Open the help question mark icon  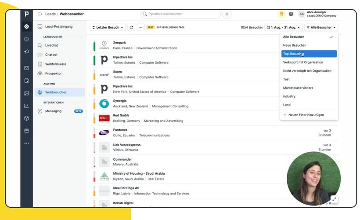coord(291,14)
